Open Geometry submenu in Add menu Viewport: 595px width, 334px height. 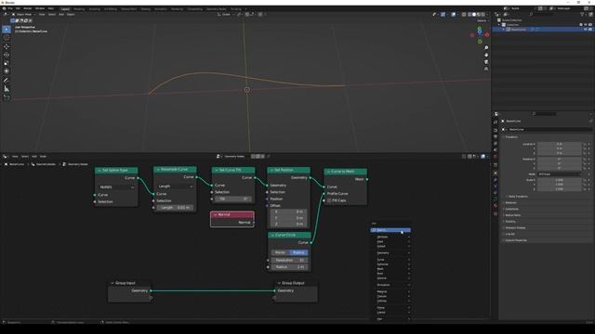pyautogui.click(x=390, y=253)
